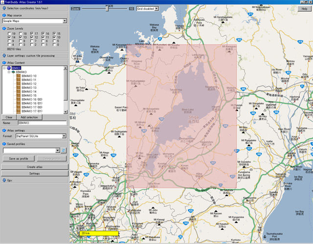Enable zoom level 18 checkbox
The image size is (313, 244).
tap(21, 34)
